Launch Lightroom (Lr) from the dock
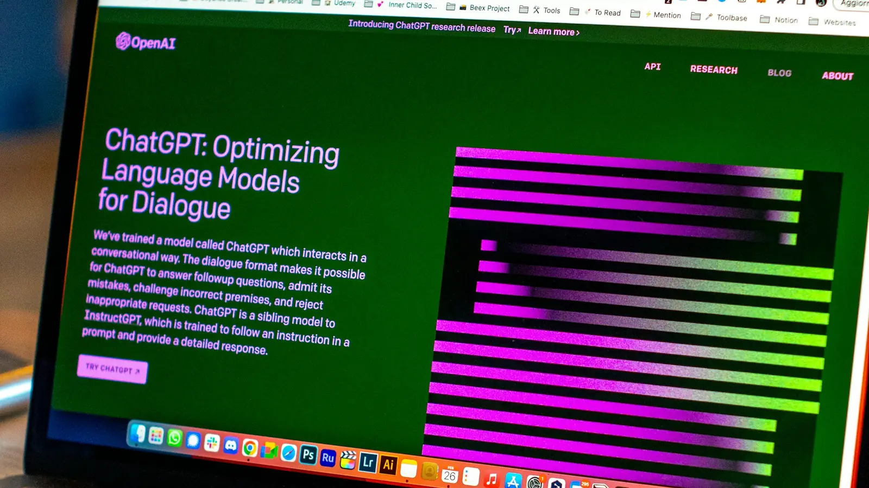Image resolution: width=869 pixels, height=488 pixels. click(368, 463)
